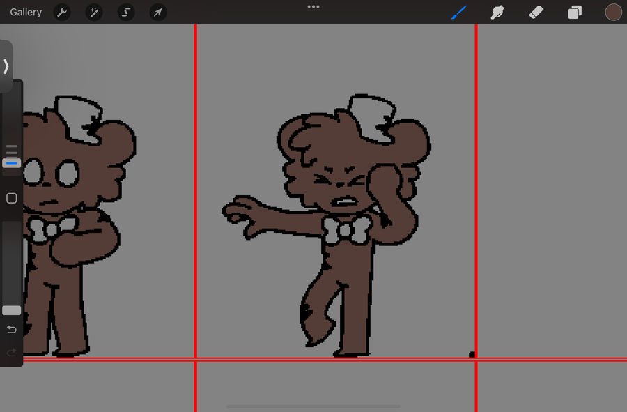627x412 pixels.
Task: Tap the home indicator bar at bottom
Action: click(x=313, y=406)
